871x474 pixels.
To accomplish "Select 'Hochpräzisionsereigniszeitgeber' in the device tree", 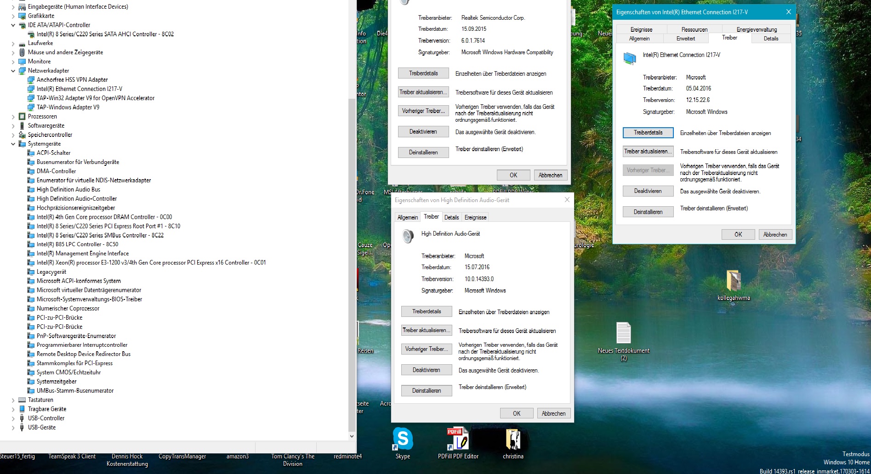I will click(x=76, y=208).
